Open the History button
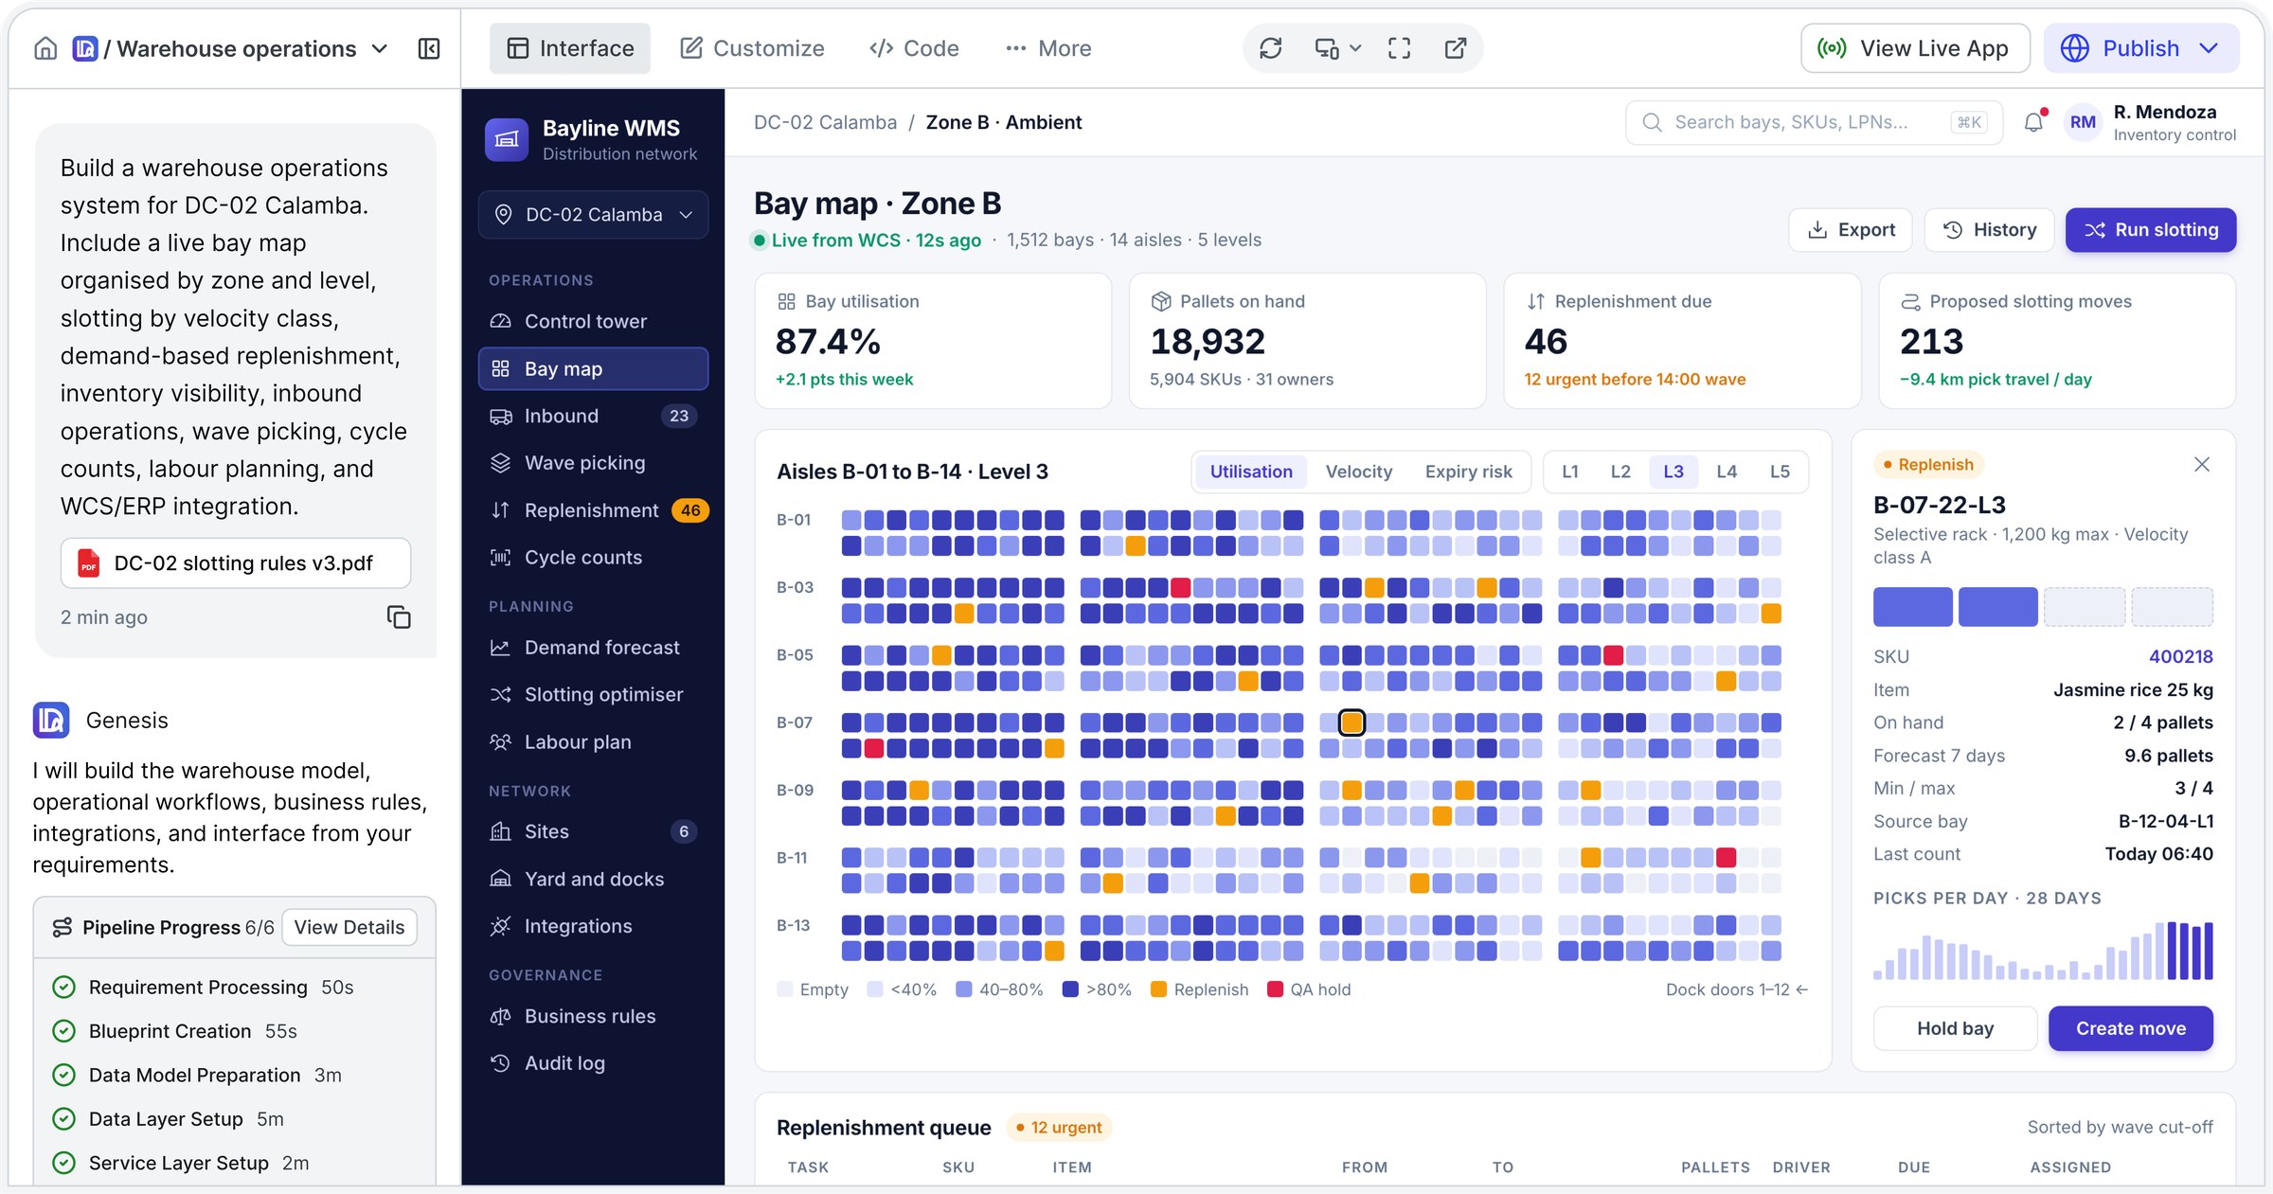2273x1194 pixels. click(x=1989, y=230)
